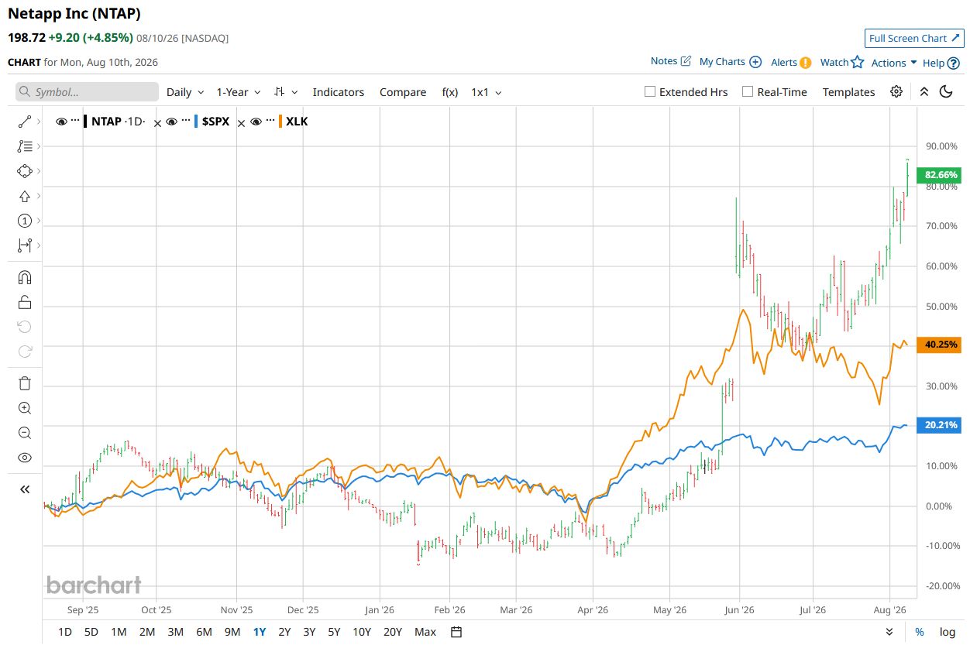Open the Help link
This screenshot has height=645, width=970.
click(x=941, y=63)
